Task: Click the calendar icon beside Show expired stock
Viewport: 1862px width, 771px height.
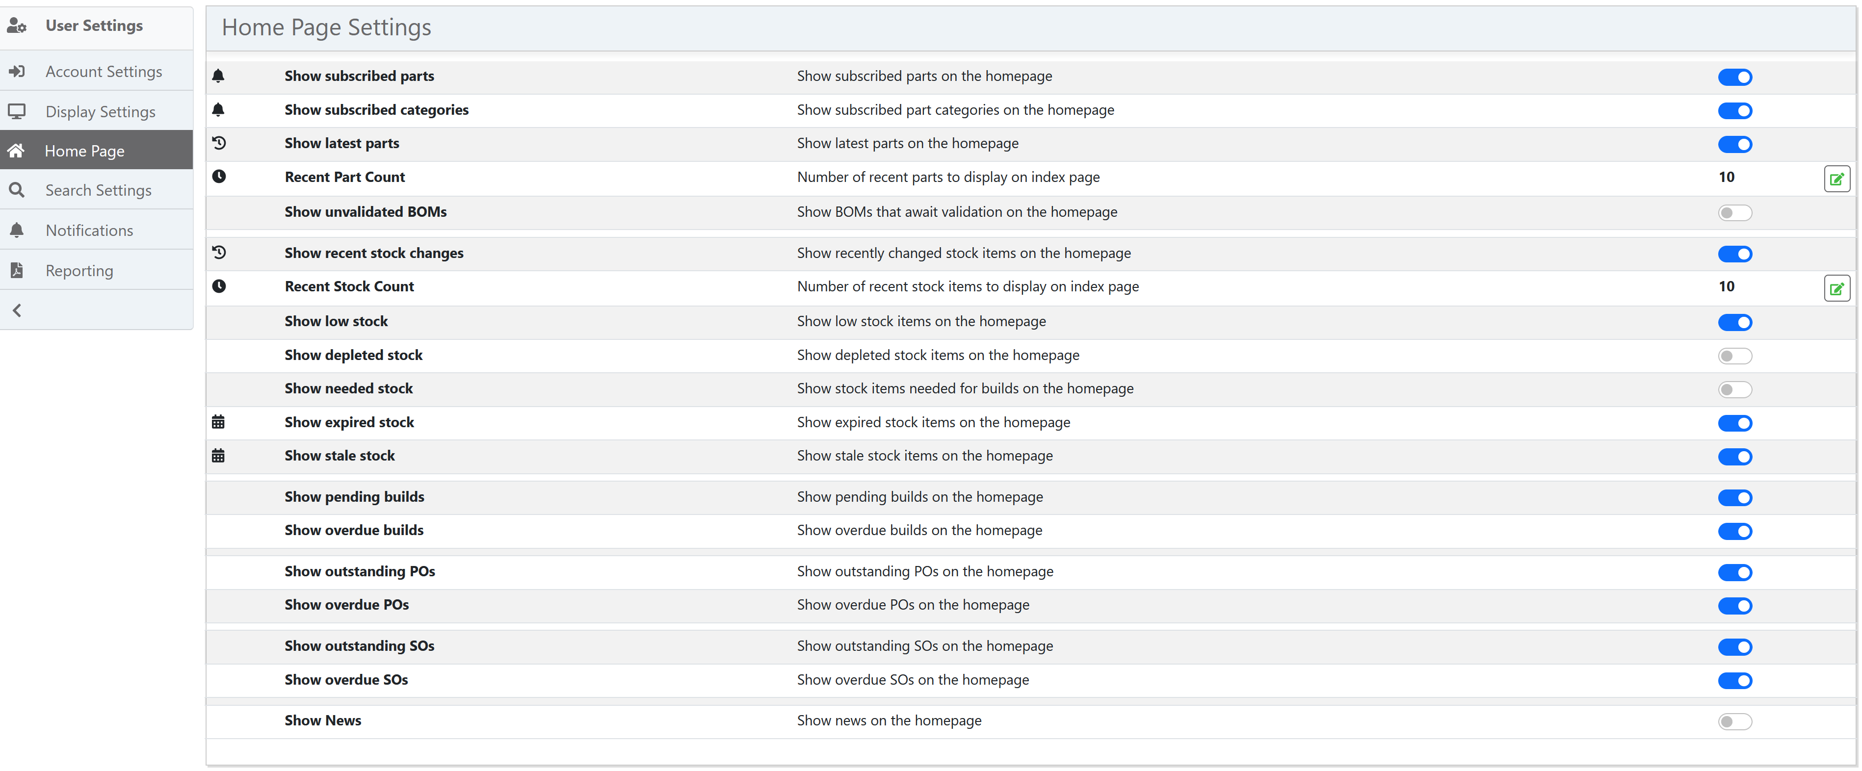Action: pyautogui.click(x=218, y=422)
